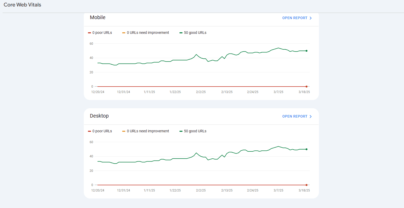Click the green endpoint dot on the Mobile trend line

(x=306, y=51)
